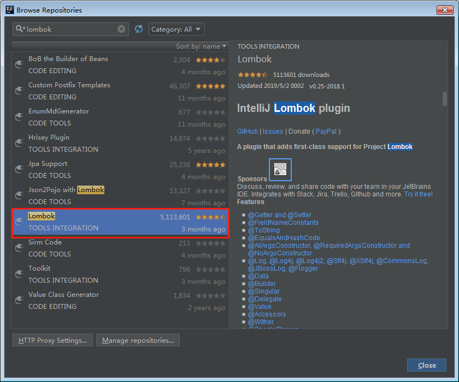Select the Lombok plugin row
The height and width of the screenshot is (382, 459).
120,222
